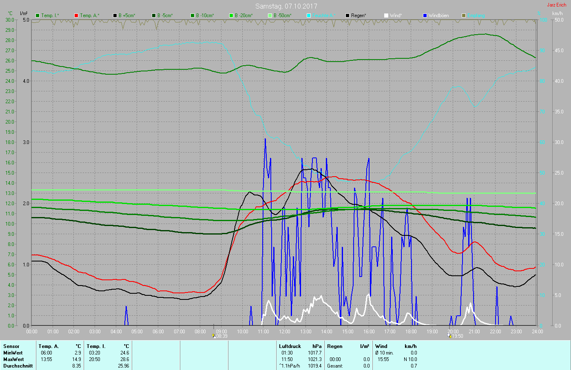
Task: Click the Durchschnitt row label
Action: [18, 366]
